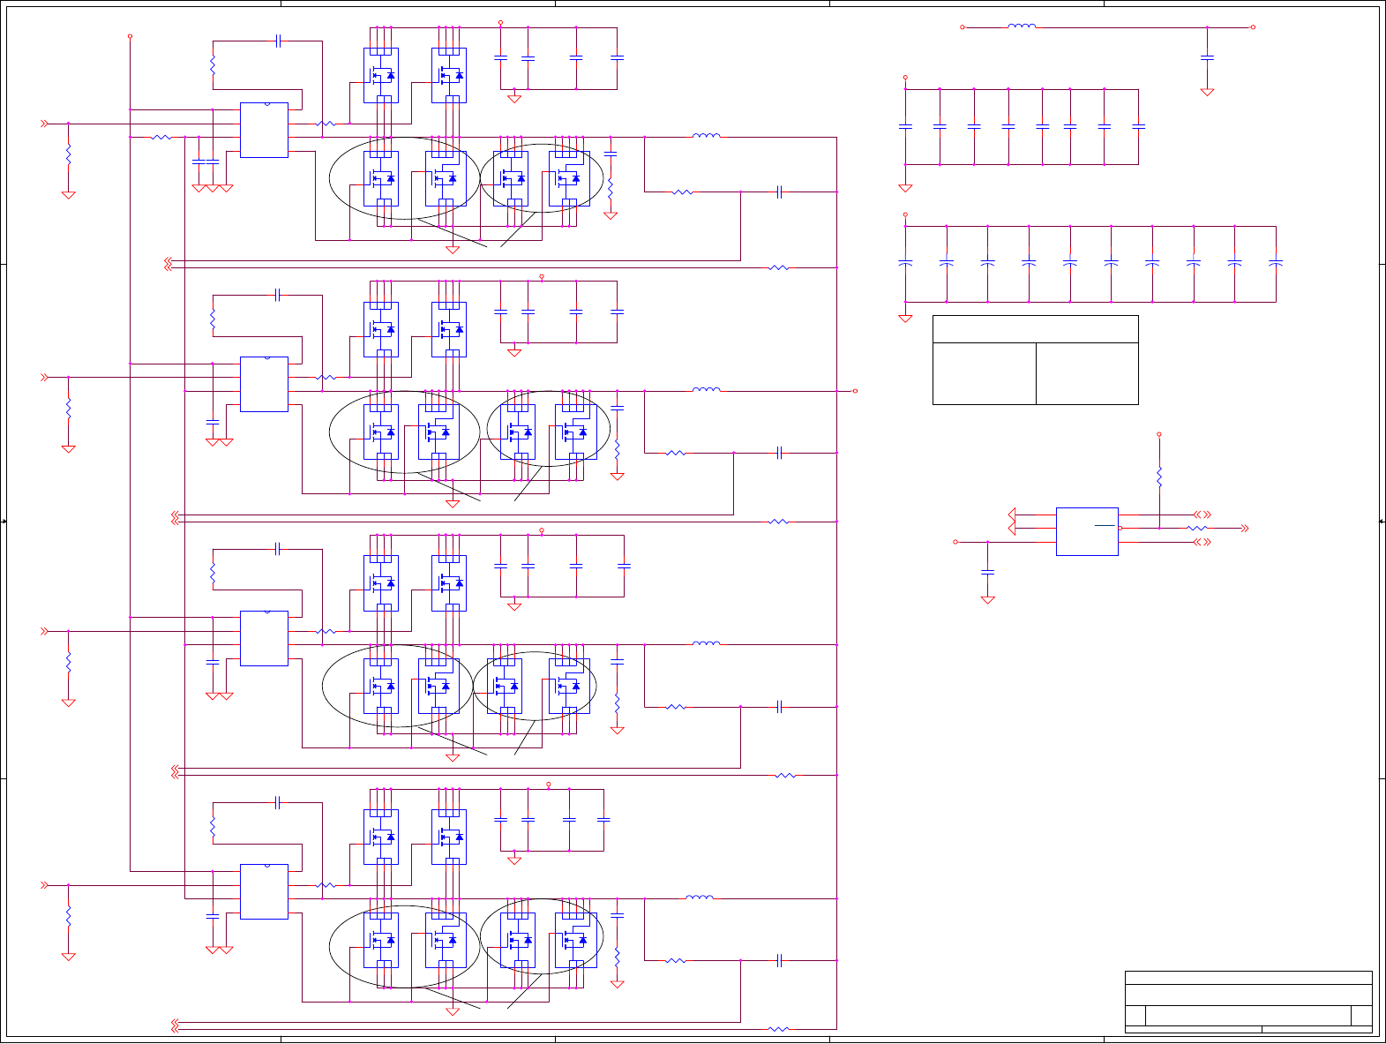Click the power terminal circle at the top-left
The width and height of the screenshot is (1386, 1044).
[130, 37]
